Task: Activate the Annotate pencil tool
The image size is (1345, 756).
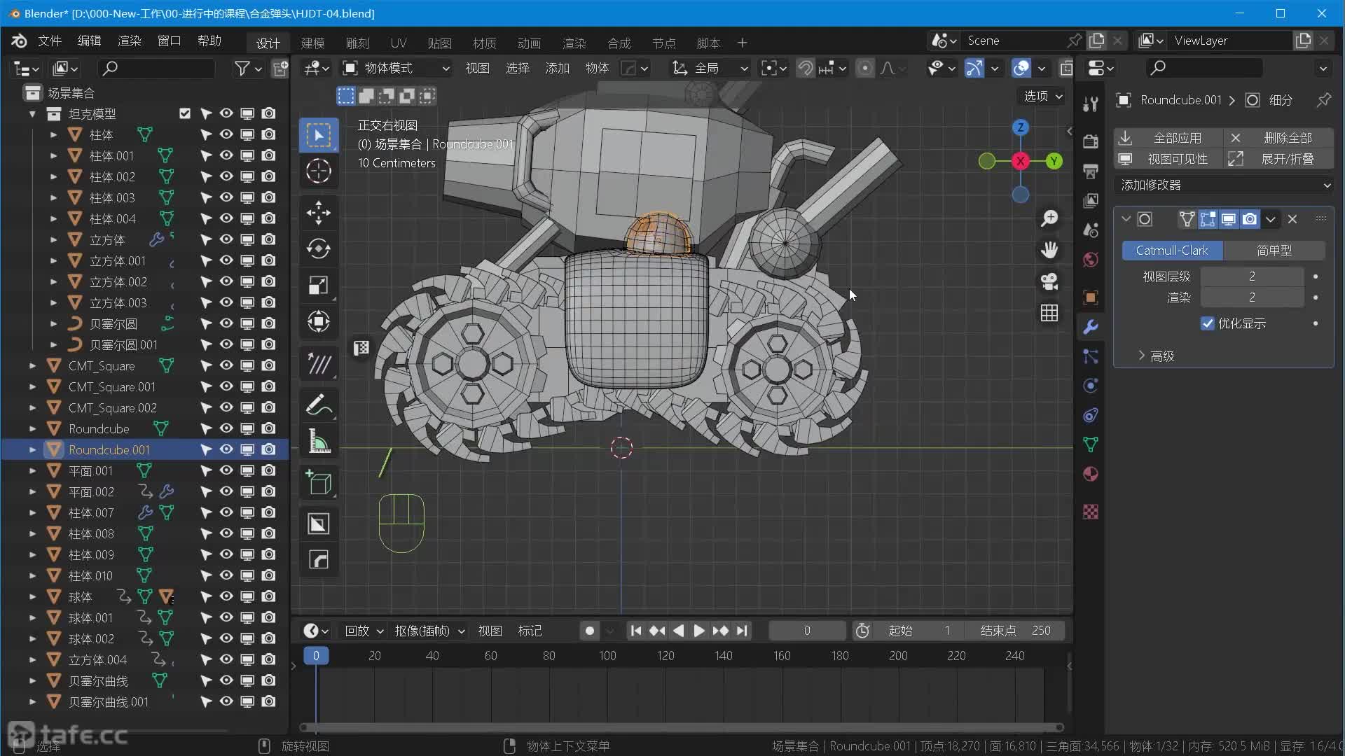Action: point(319,405)
